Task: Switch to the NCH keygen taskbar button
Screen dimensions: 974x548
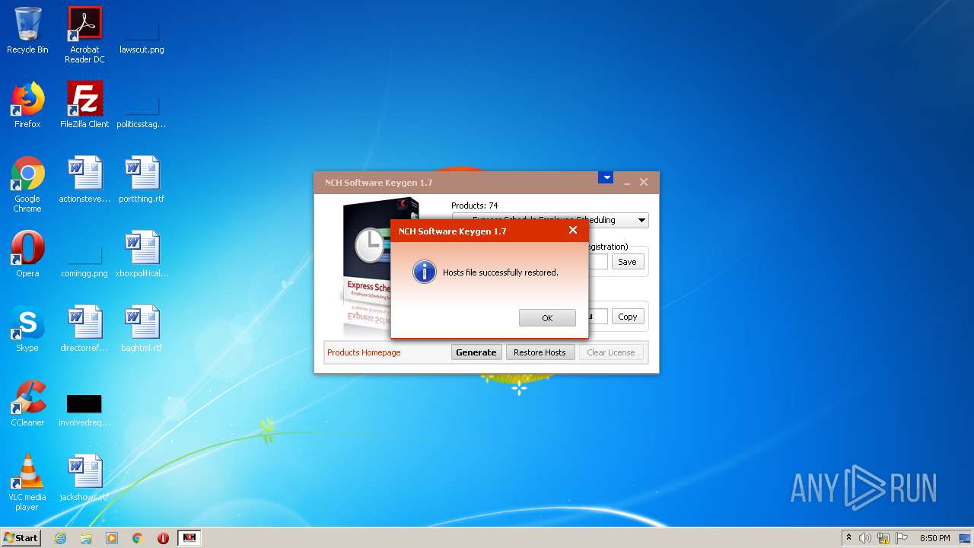Action: pos(189,537)
